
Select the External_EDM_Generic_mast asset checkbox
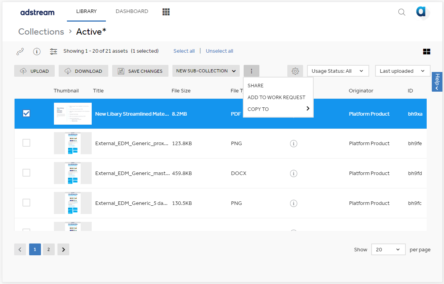(x=26, y=173)
